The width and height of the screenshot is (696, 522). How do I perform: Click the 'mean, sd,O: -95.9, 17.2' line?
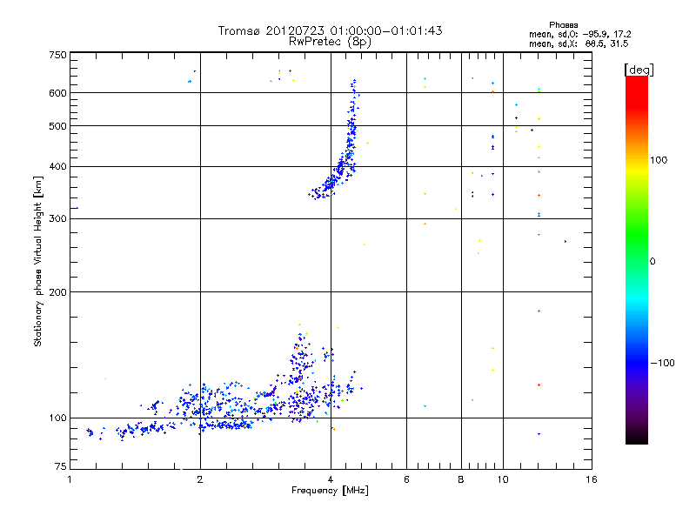pos(579,34)
